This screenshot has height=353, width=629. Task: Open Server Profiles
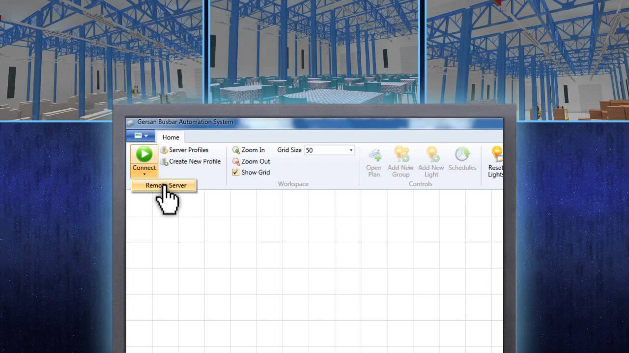click(185, 150)
